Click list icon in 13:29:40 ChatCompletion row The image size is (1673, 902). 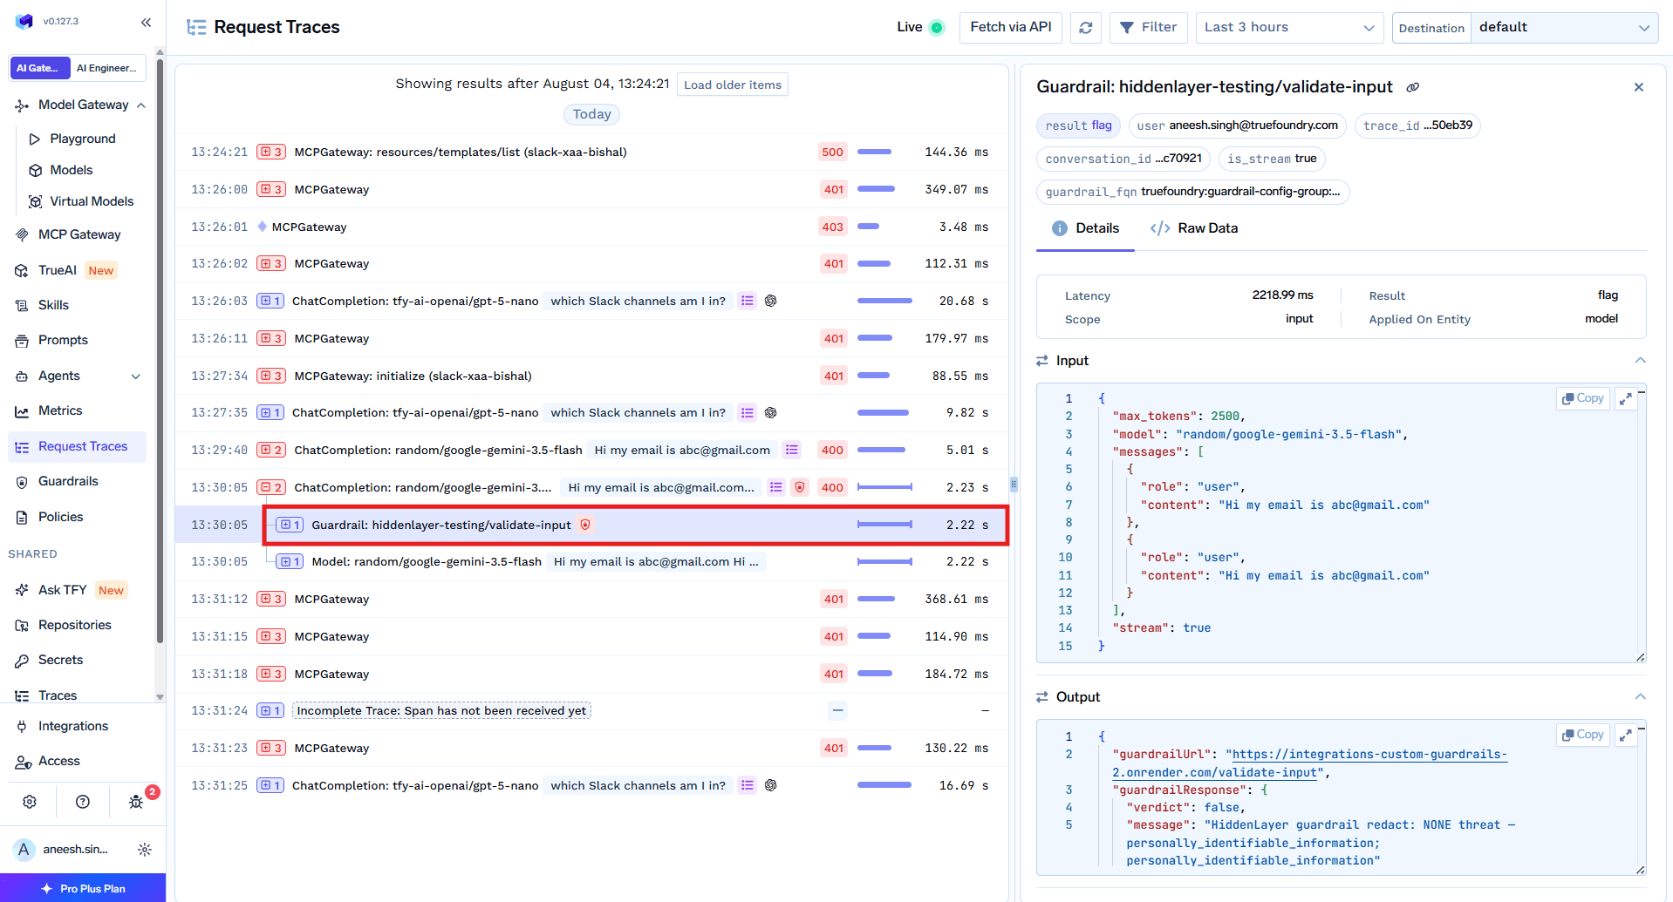pos(792,450)
